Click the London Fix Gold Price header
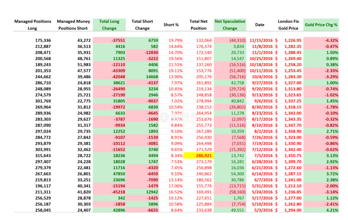This screenshot has width=348, height=220. click(289, 25)
